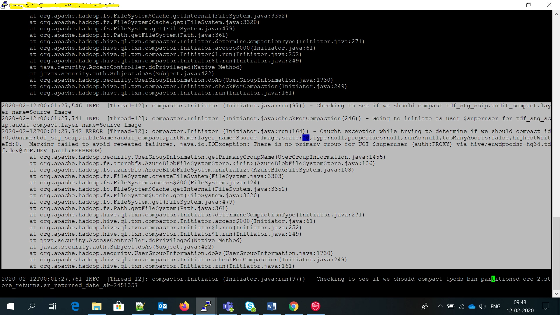Open the People icon in system tray

click(425, 306)
